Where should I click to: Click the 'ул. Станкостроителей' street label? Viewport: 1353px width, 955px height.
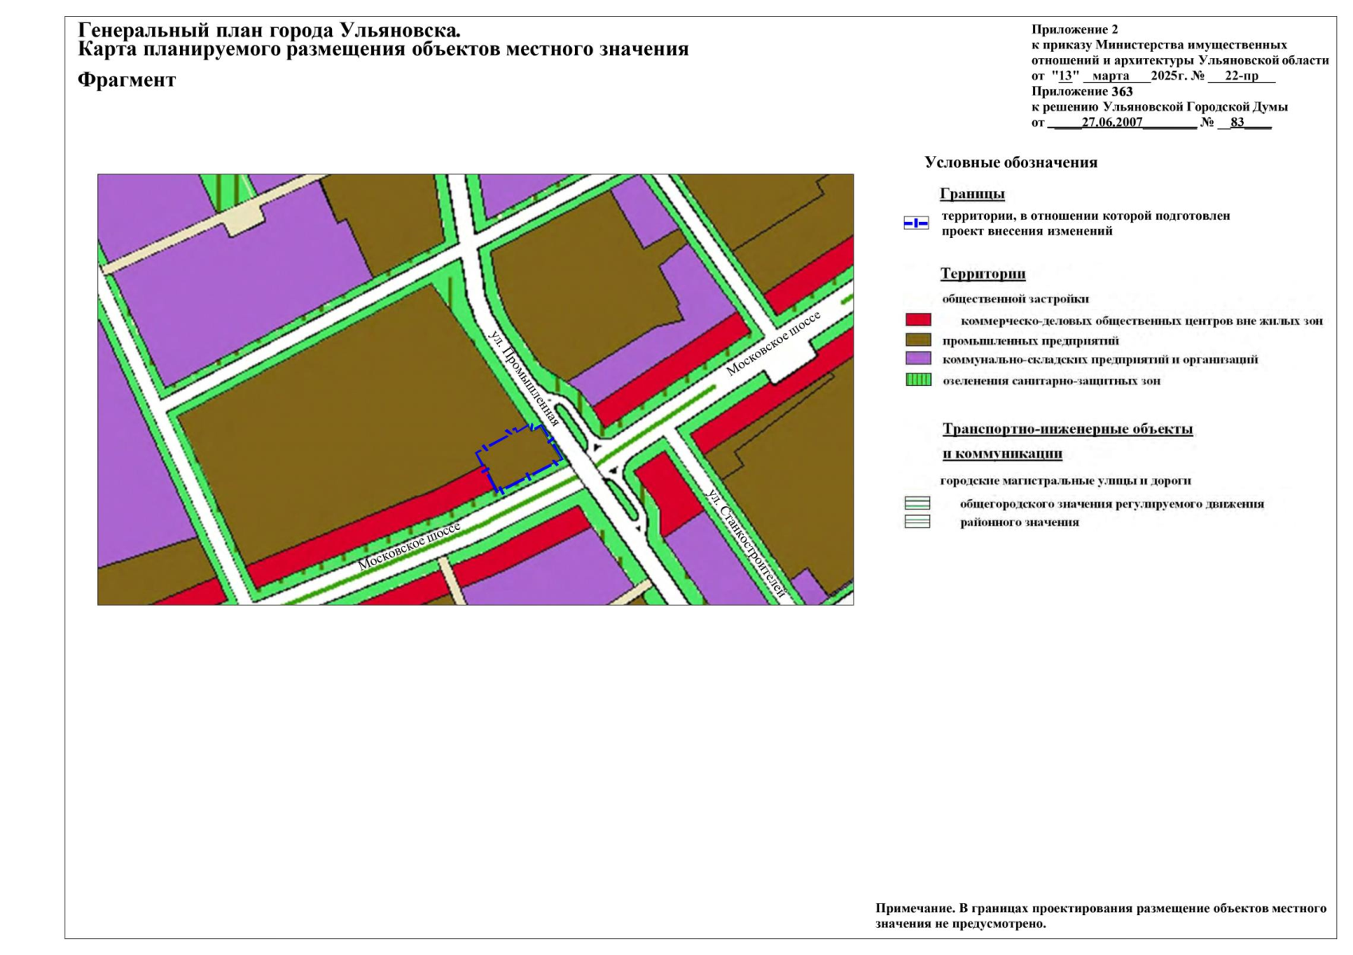746,543
